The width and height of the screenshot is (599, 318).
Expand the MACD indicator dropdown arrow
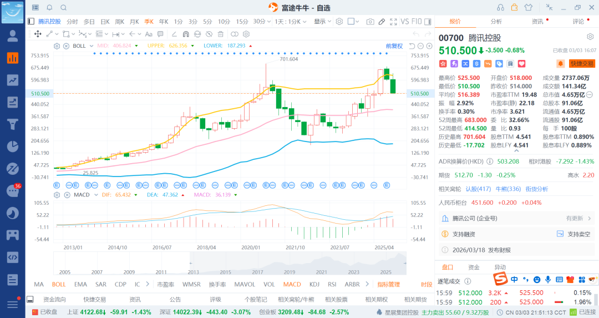pyautogui.click(x=94, y=195)
